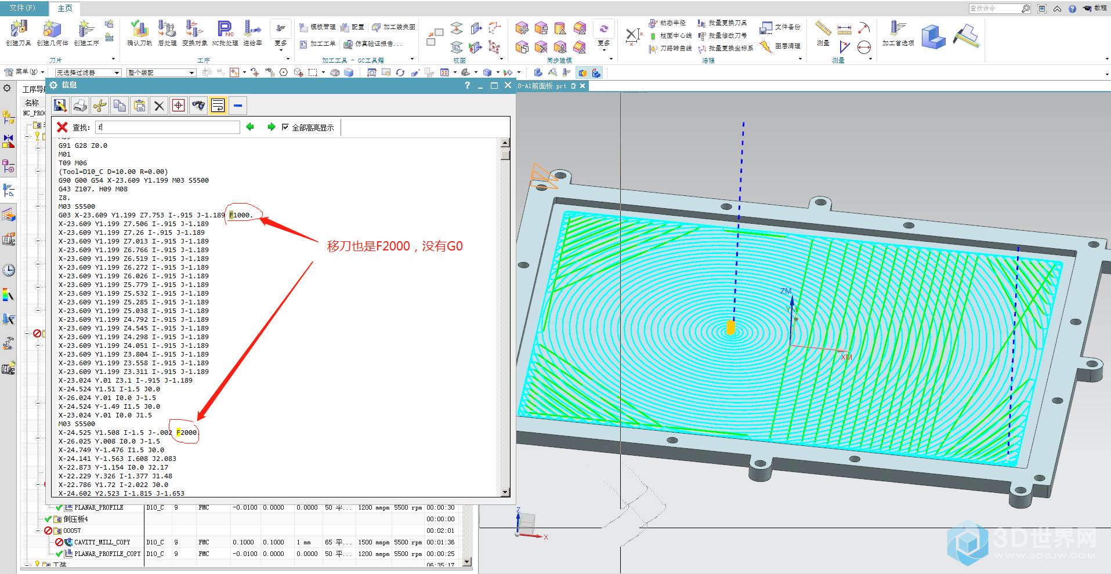
Task: Click the clock icon in left sidebar
Action: point(9,270)
